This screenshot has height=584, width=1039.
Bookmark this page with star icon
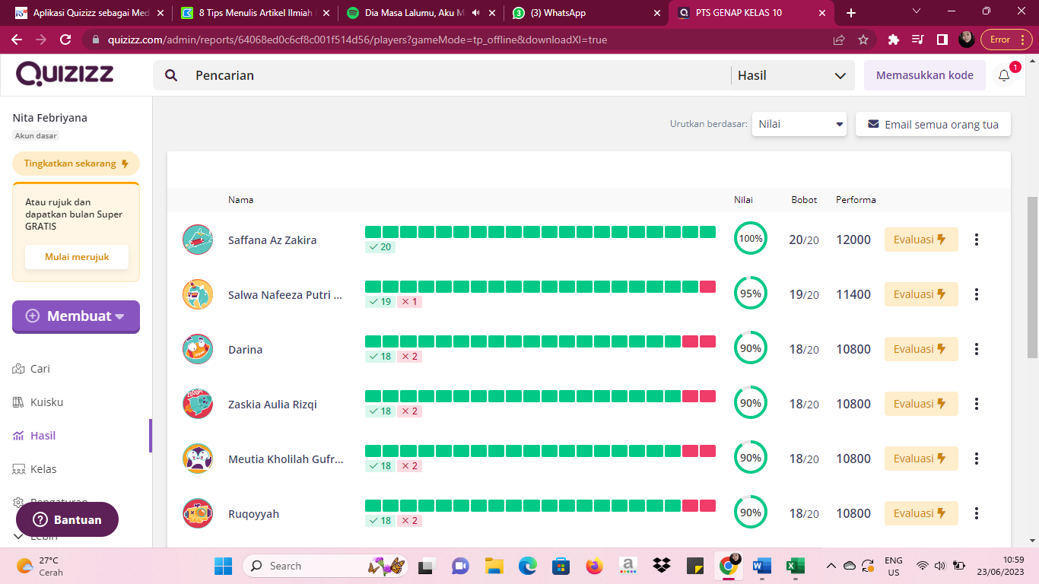[x=863, y=40]
